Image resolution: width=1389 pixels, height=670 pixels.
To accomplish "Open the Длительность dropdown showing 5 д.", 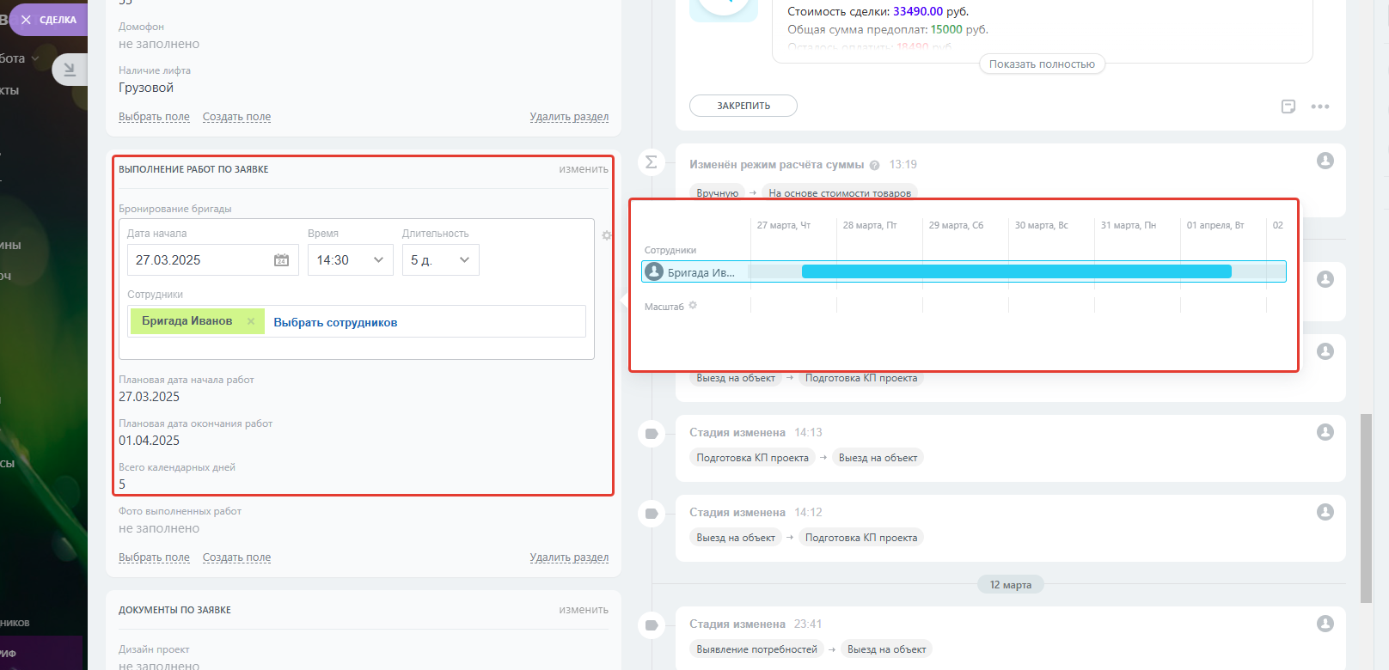I will point(440,260).
